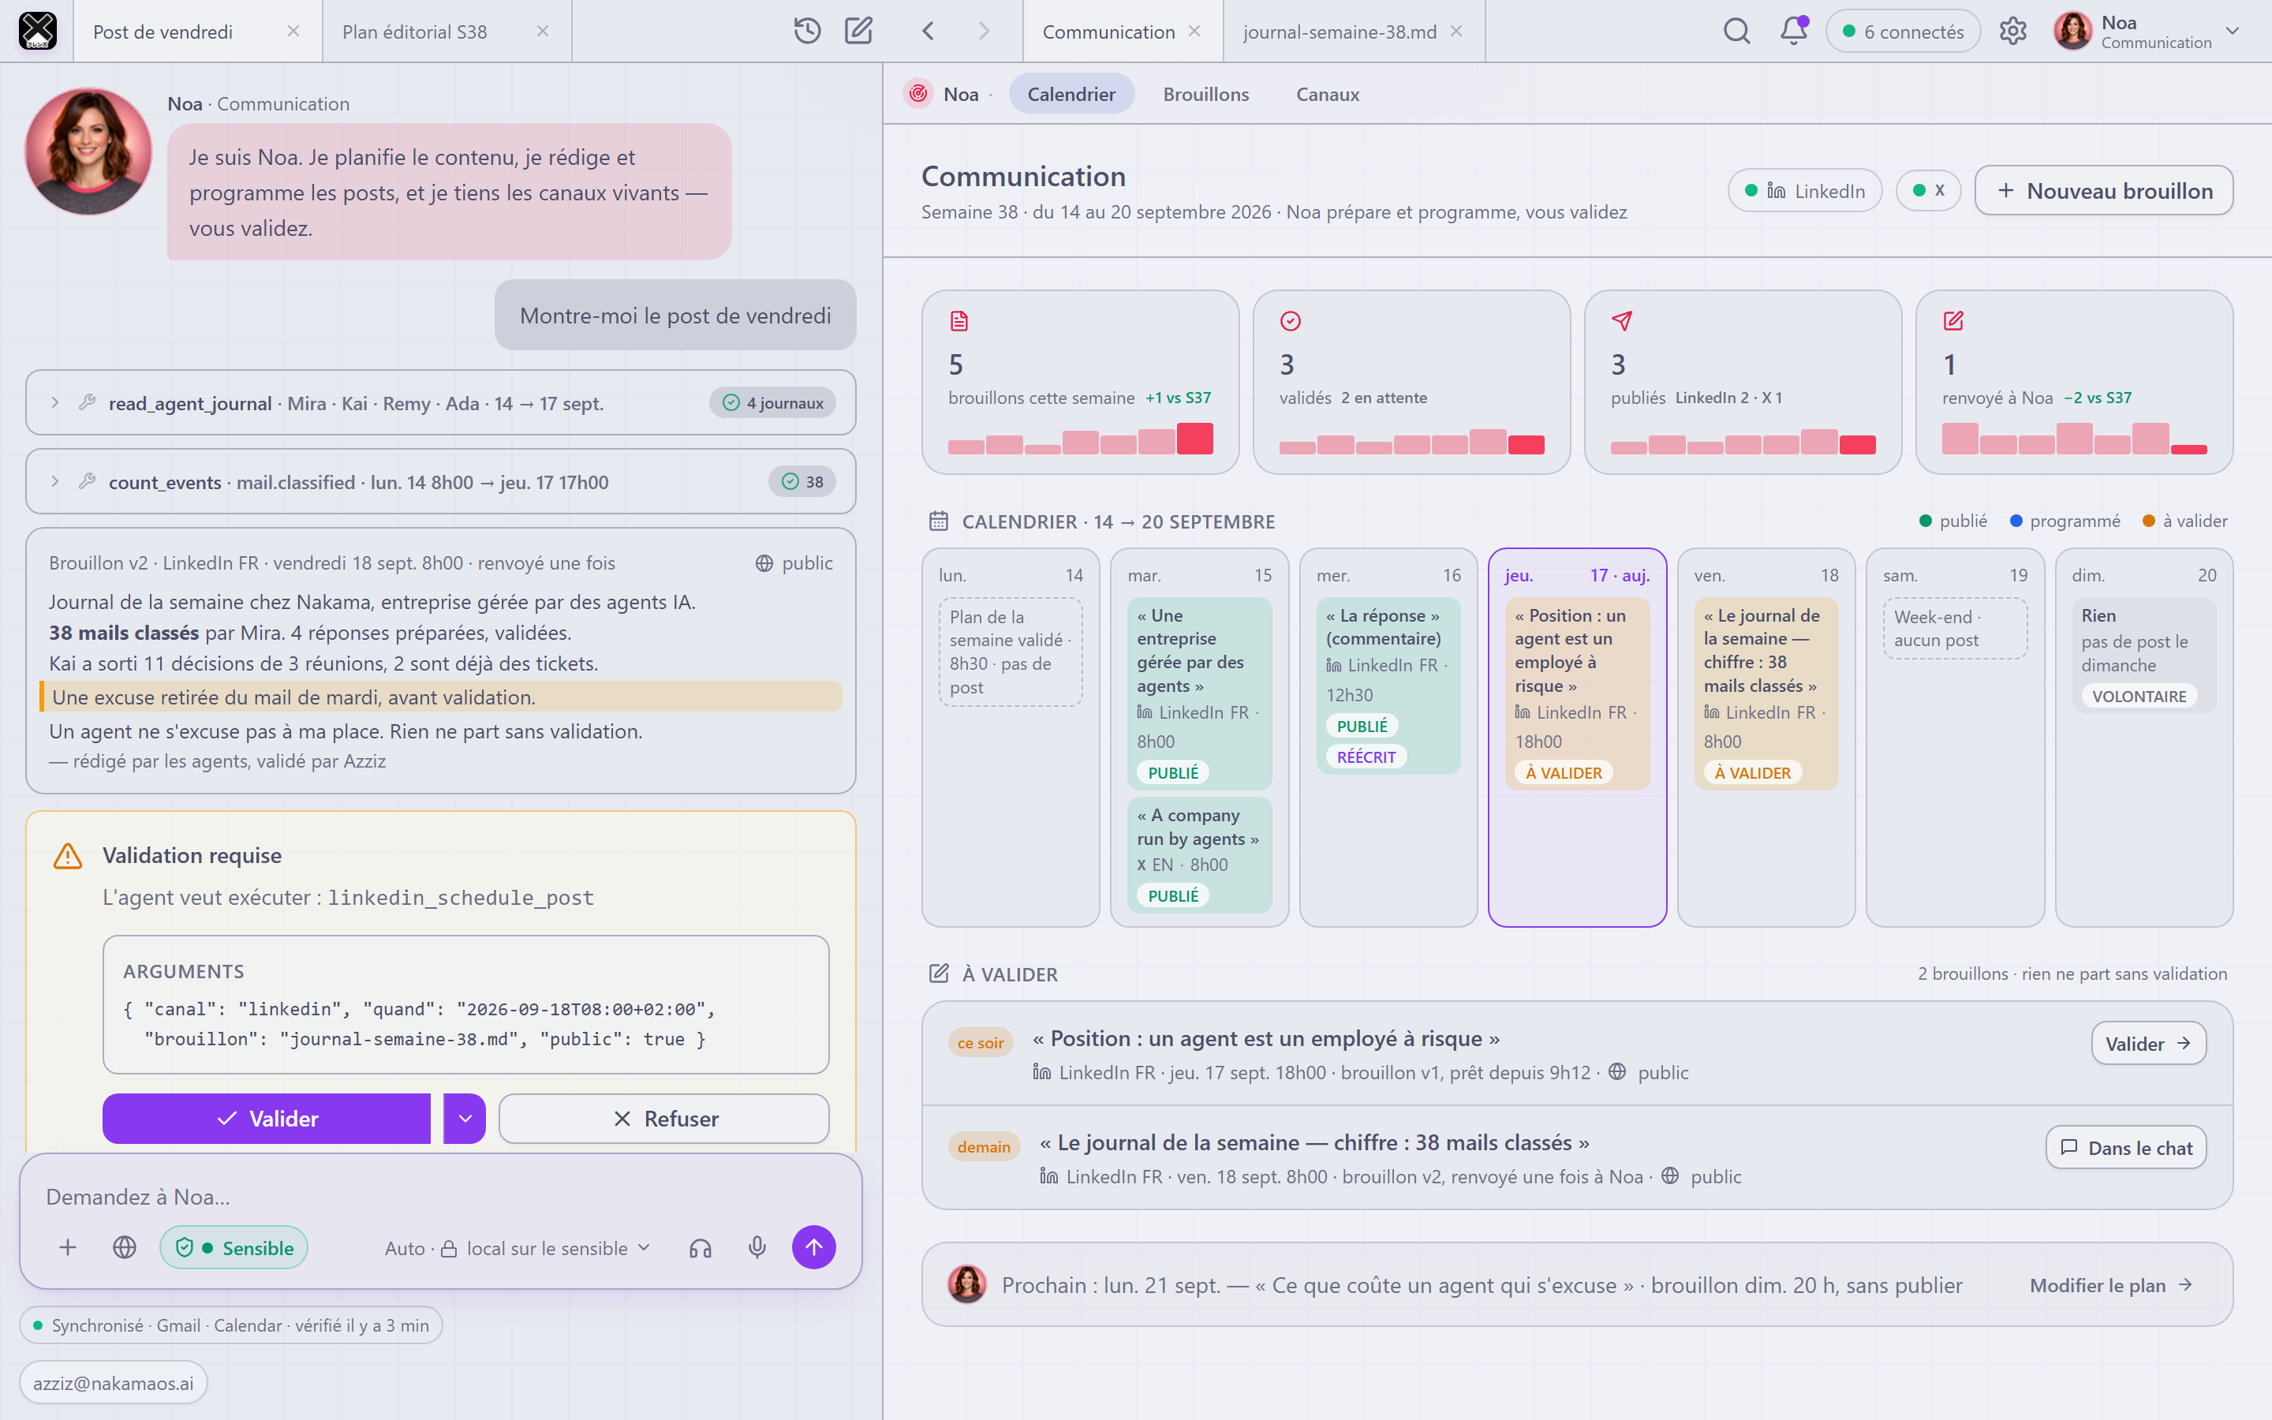
Task: Click Noa's avatar in the chat
Action: 88,151
